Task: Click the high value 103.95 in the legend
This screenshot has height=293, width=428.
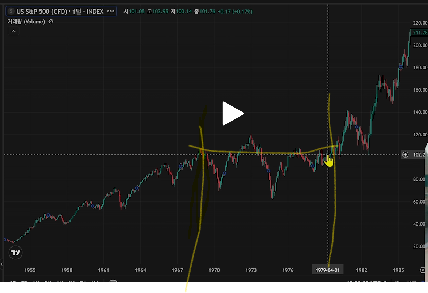Action: click(x=160, y=12)
